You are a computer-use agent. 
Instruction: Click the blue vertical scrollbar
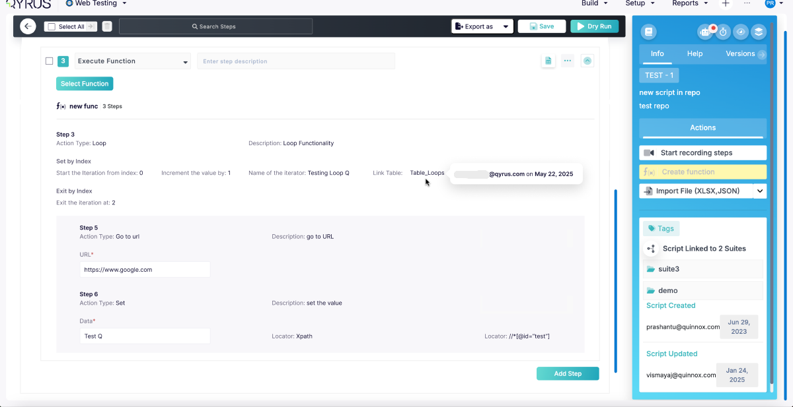[x=616, y=280]
